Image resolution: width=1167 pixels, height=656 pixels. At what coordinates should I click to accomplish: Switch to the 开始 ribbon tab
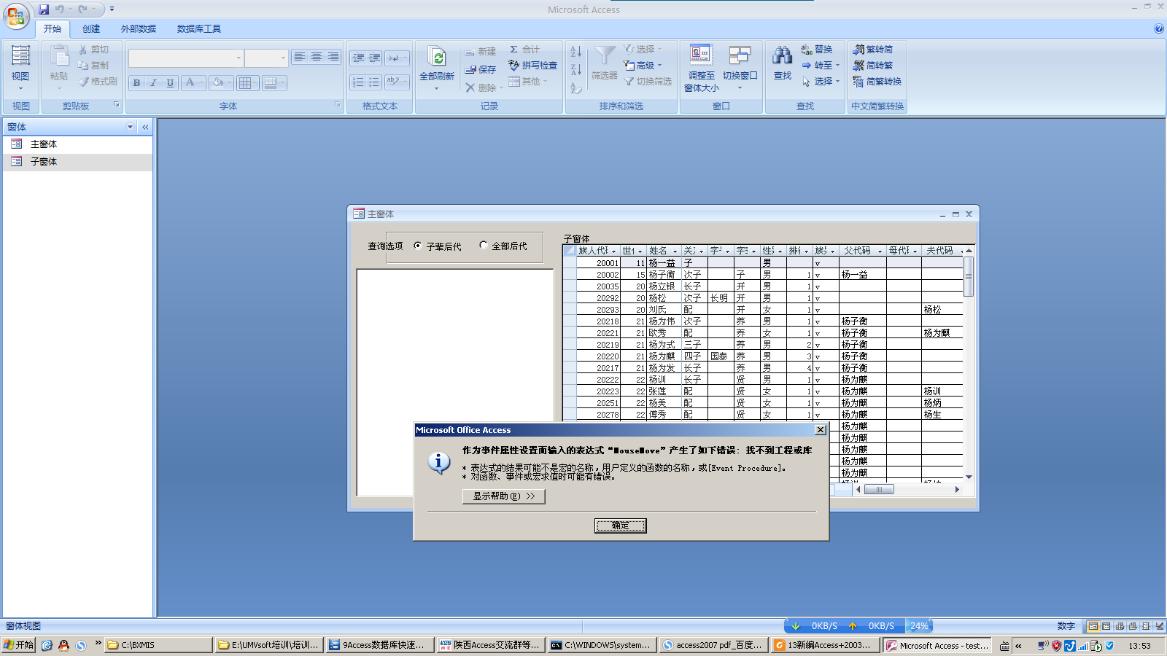point(53,29)
